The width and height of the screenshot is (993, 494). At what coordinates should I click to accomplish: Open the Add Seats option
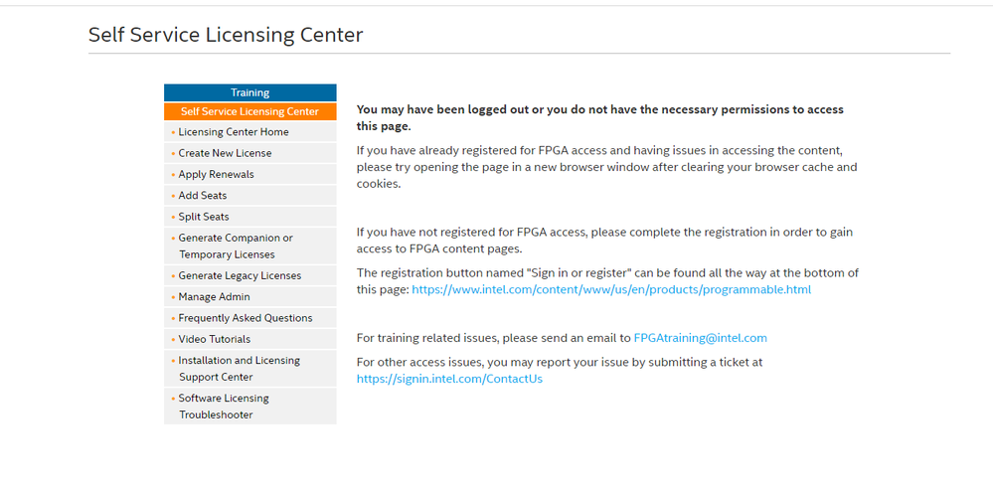tap(203, 196)
